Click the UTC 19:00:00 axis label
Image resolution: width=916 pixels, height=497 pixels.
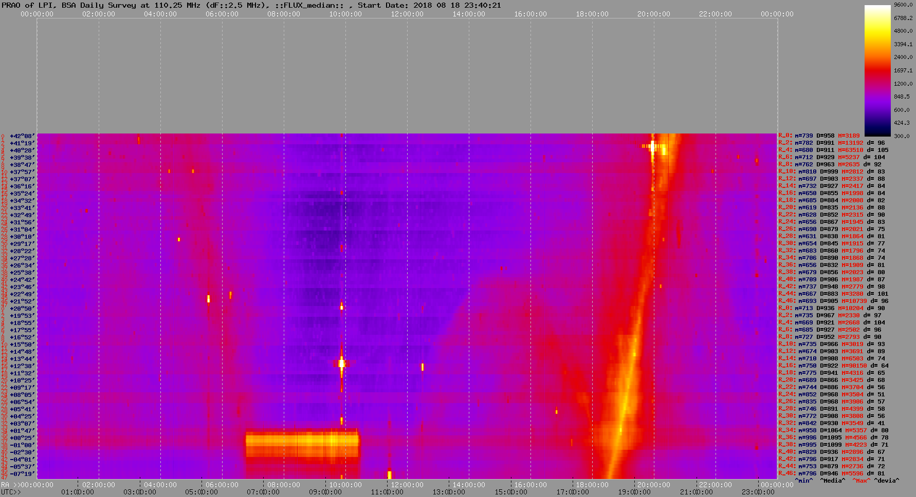pos(634,492)
